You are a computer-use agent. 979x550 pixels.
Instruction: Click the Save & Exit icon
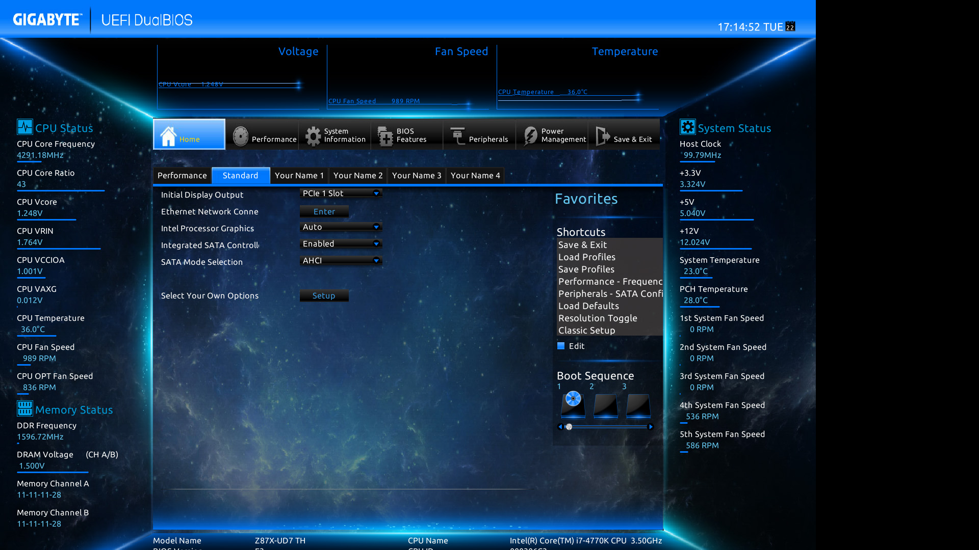tap(603, 136)
